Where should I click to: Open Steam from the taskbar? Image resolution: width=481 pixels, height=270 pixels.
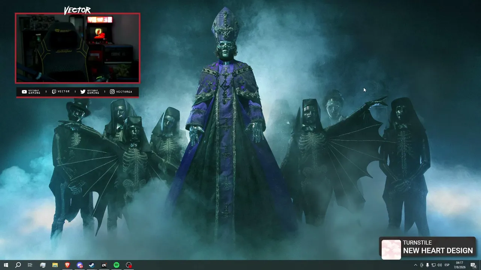(x=92, y=265)
